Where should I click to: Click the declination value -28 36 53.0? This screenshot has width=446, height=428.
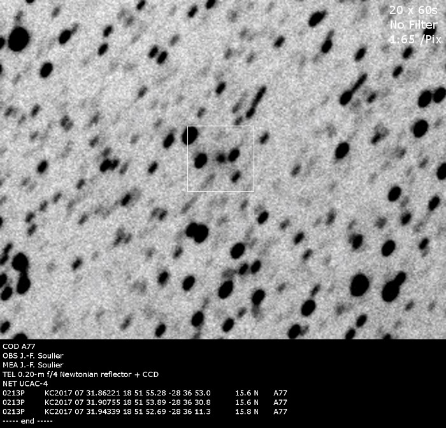point(188,393)
